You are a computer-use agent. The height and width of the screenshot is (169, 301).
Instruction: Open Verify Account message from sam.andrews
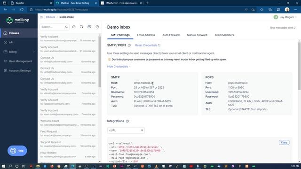(68, 49)
